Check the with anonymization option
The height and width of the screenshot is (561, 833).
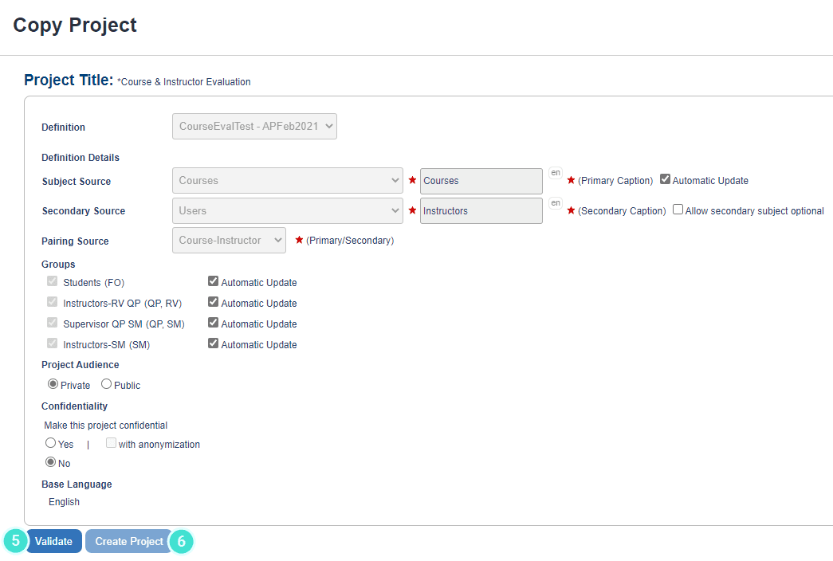[111, 442]
